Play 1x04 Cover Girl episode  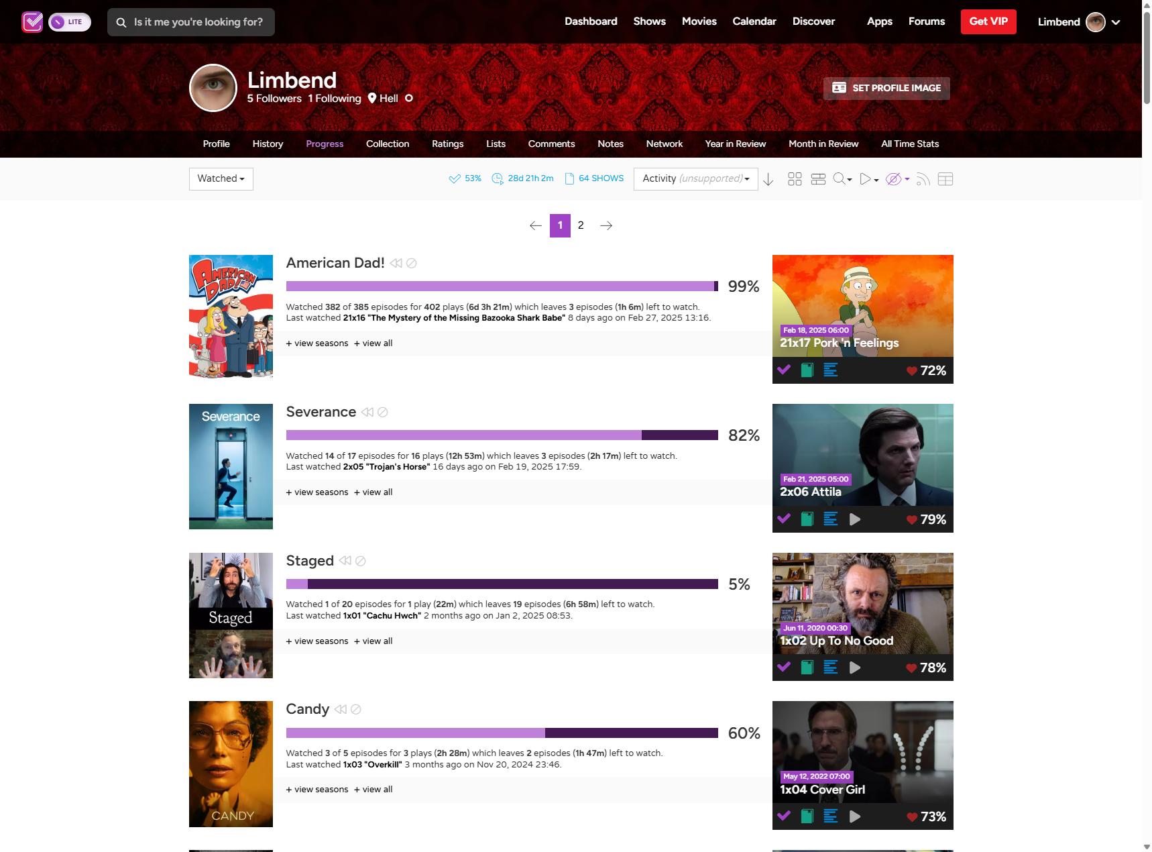[x=855, y=816]
